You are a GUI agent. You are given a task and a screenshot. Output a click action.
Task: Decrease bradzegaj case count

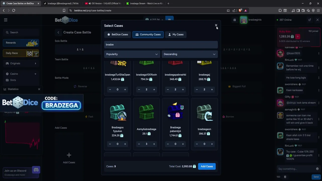(x=197, y=89)
